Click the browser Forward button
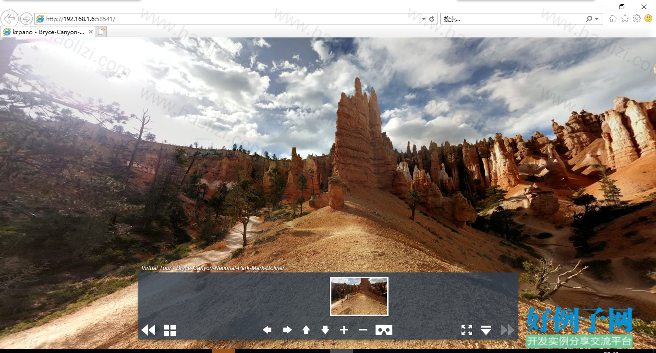The image size is (656, 353). click(26, 19)
